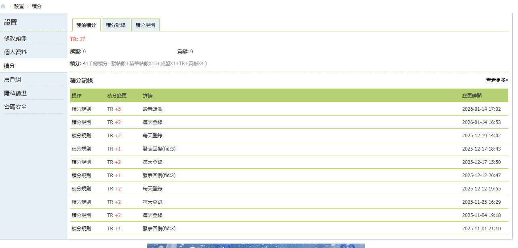Image resolution: width=518 pixels, height=248 pixels.
Task: Click the 設置 breadcrumb link
Action: pyautogui.click(x=19, y=6)
